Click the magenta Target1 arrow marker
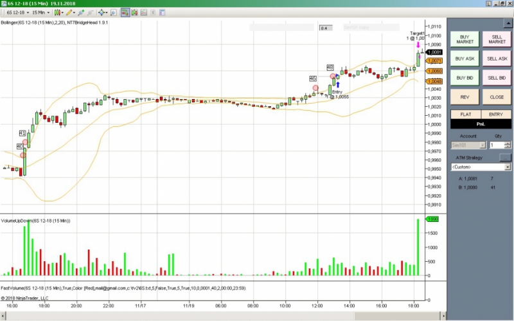This screenshot has height=321, width=514. point(418,45)
